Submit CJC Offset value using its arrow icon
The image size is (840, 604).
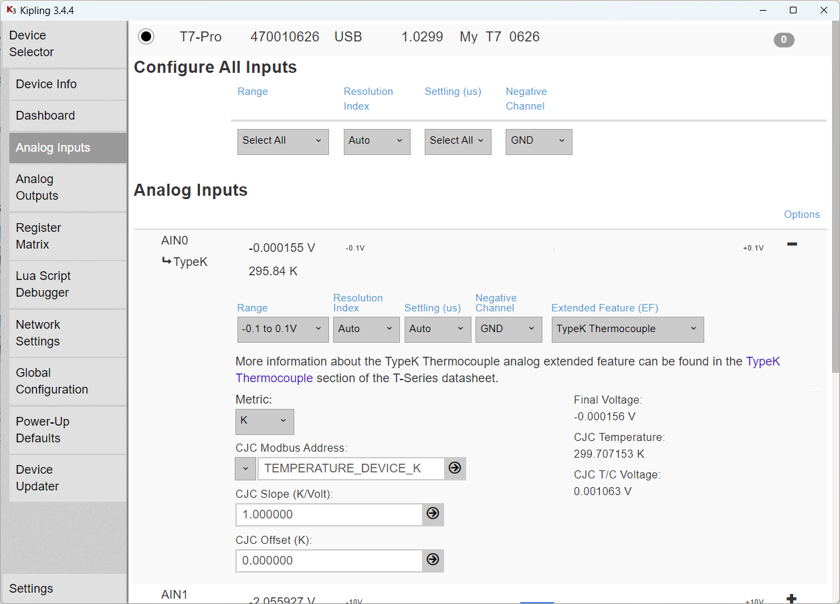tap(432, 561)
